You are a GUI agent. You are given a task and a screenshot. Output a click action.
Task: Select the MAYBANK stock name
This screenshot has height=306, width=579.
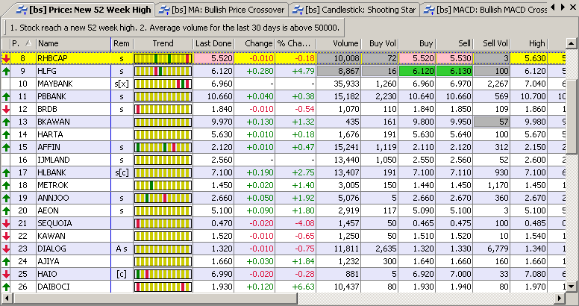(55, 84)
